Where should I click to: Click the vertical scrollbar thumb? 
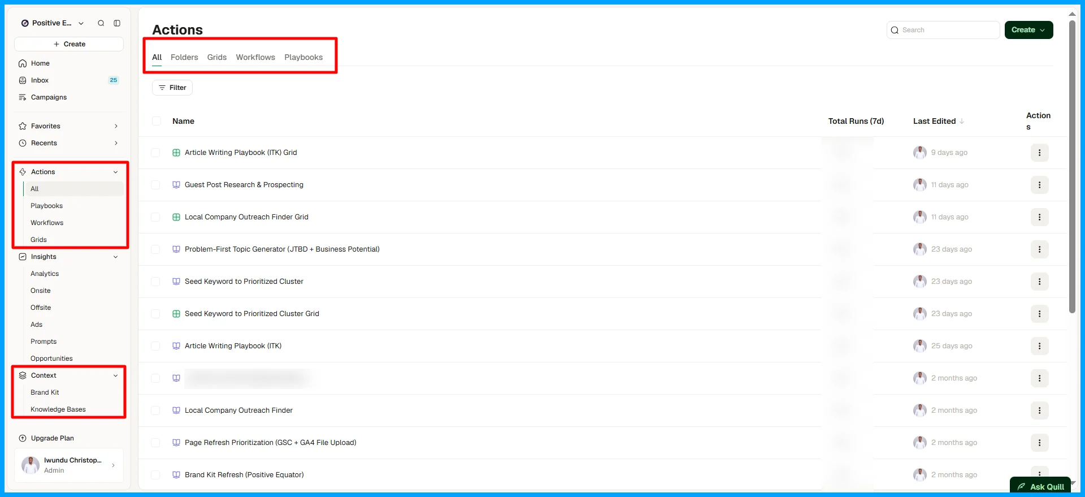click(x=1072, y=167)
